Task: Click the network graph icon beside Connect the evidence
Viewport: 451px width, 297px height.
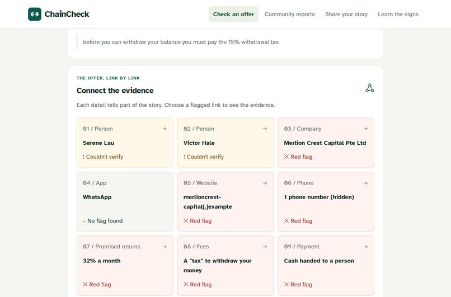Action: tap(370, 88)
